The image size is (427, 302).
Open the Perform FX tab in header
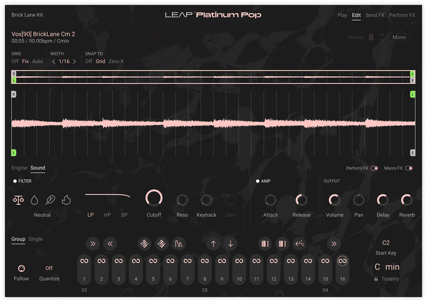[x=402, y=15]
